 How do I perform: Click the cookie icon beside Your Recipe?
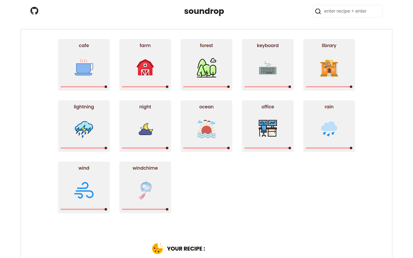coord(157,249)
